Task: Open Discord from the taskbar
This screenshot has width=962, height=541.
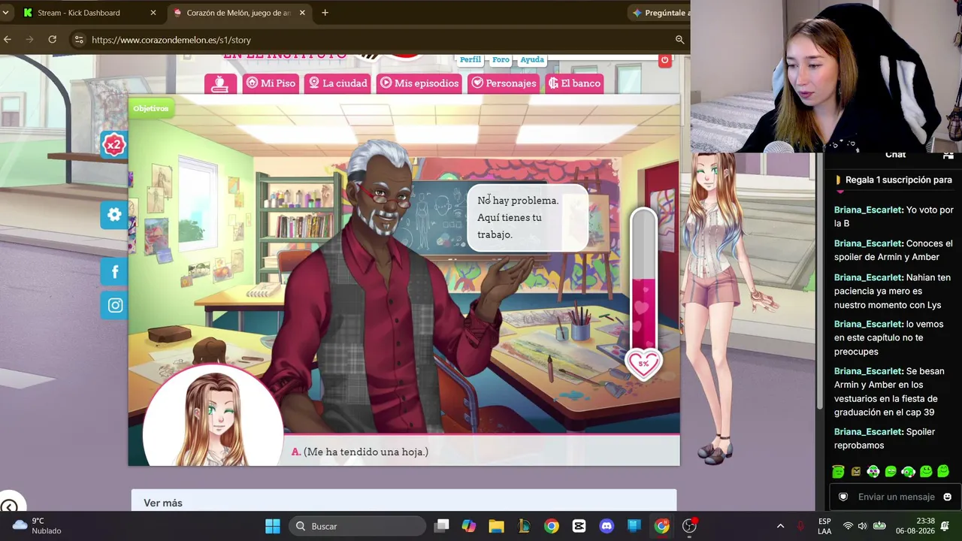Action: click(607, 526)
